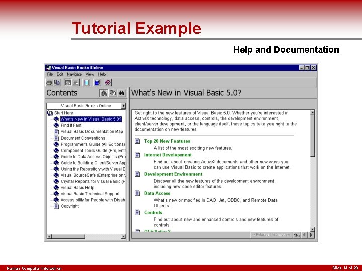Image resolution: width=362 pixels, height=271 pixels.
Task: Click book icon beside Programmer's Guide (All Editions)
Action: [x=56, y=144]
